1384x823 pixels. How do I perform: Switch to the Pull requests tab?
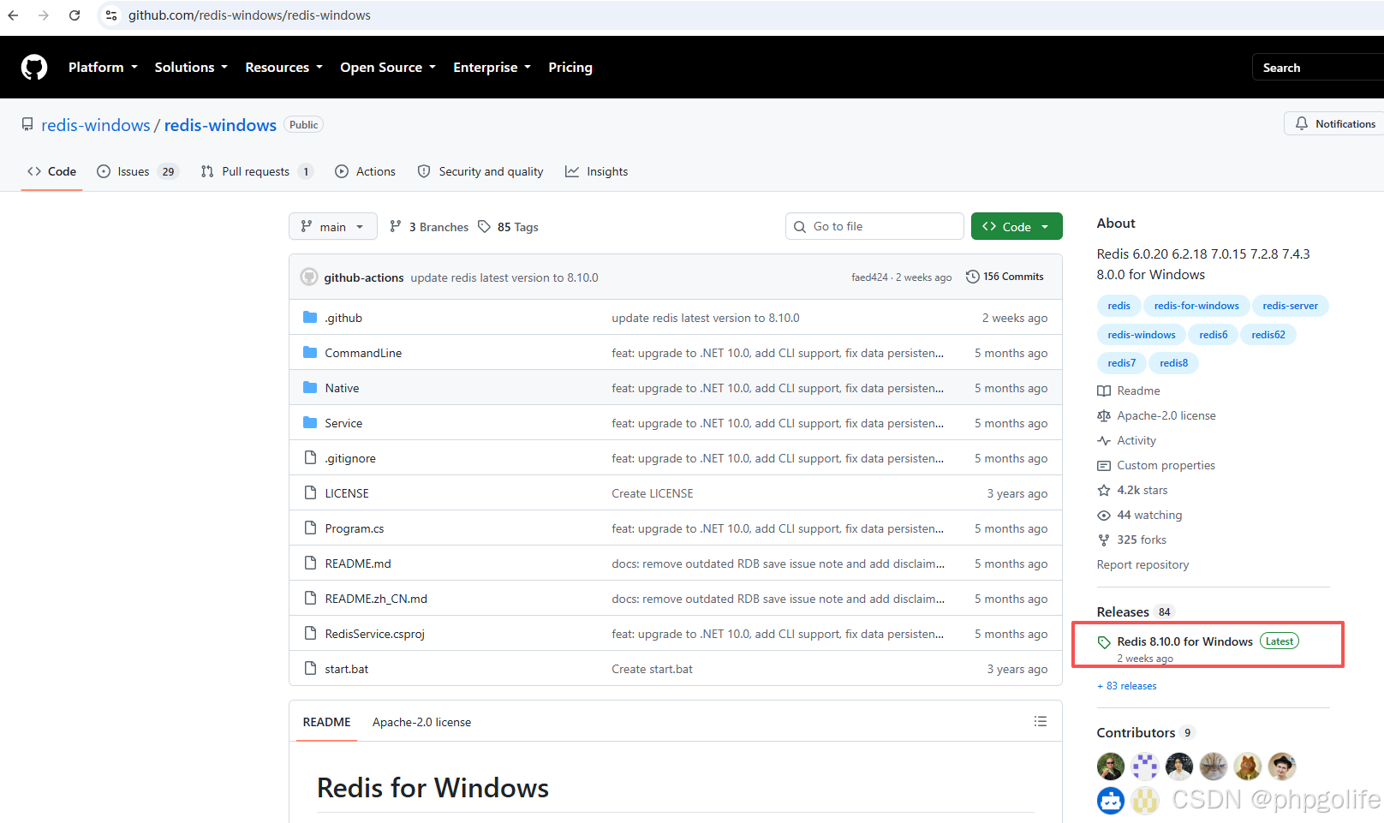coord(256,172)
